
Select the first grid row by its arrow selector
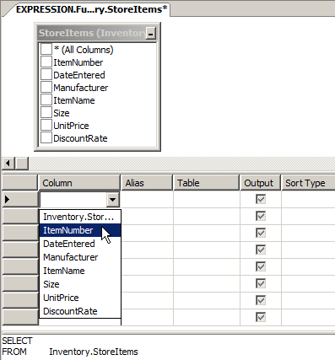(x=19, y=200)
